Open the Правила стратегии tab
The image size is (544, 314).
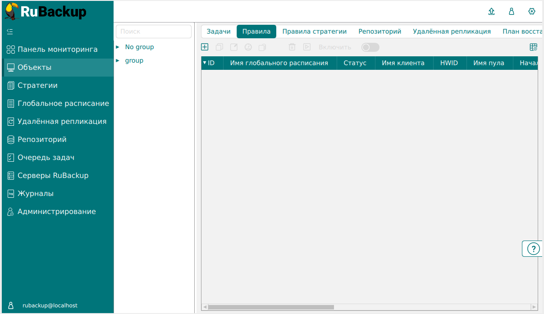coord(314,32)
